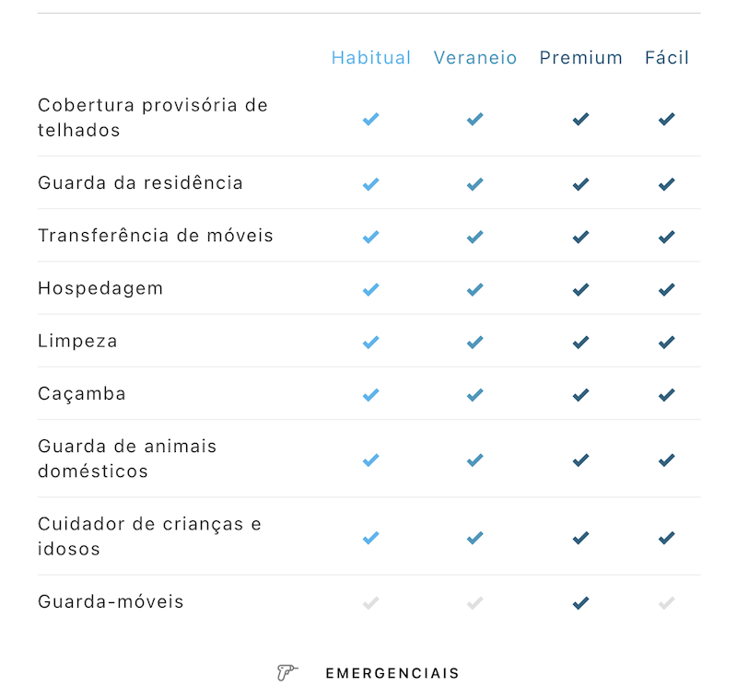Click Veraneio checkmark for Guarda da residência
This screenshot has height=698, width=737.
tap(475, 184)
